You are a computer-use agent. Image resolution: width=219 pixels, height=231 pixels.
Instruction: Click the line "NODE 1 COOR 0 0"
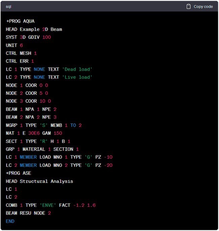[27, 85]
